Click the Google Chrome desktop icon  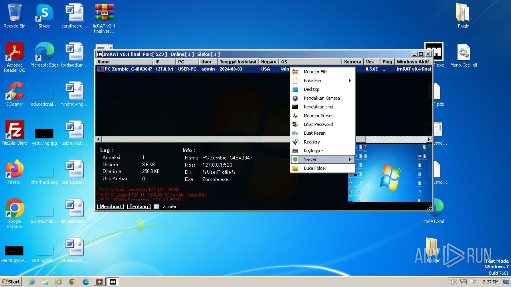(14, 214)
